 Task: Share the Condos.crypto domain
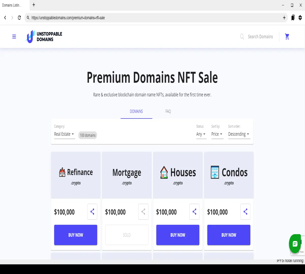pos(246,212)
